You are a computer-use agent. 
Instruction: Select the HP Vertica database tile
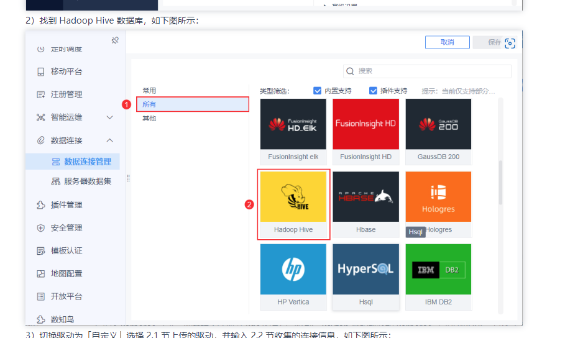[293, 276]
